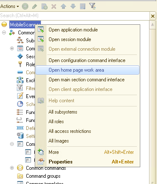157x184 pixels.
Task: Choose Open client application interface
Action: (88, 89)
